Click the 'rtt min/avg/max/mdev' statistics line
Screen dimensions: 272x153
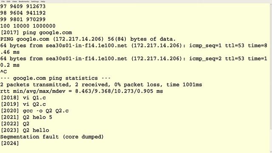[82, 91]
